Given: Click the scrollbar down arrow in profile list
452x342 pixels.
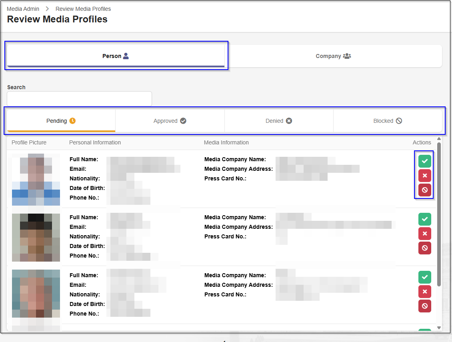Looking at the screenshot, I should click(439, 328).
